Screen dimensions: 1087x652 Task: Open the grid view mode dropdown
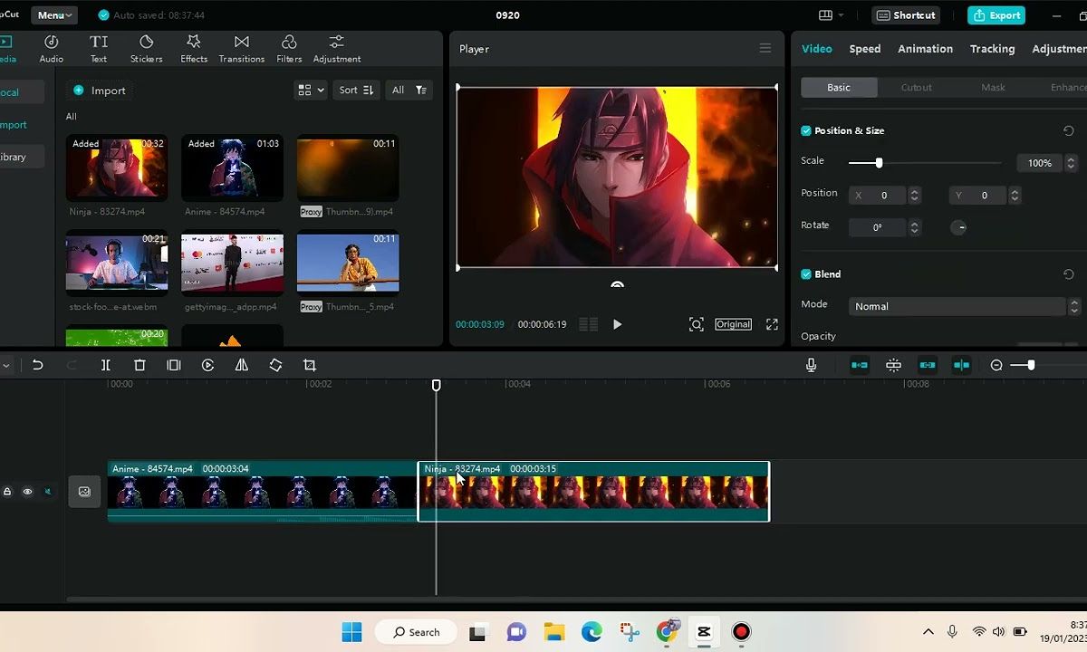[x=311, y=90]
